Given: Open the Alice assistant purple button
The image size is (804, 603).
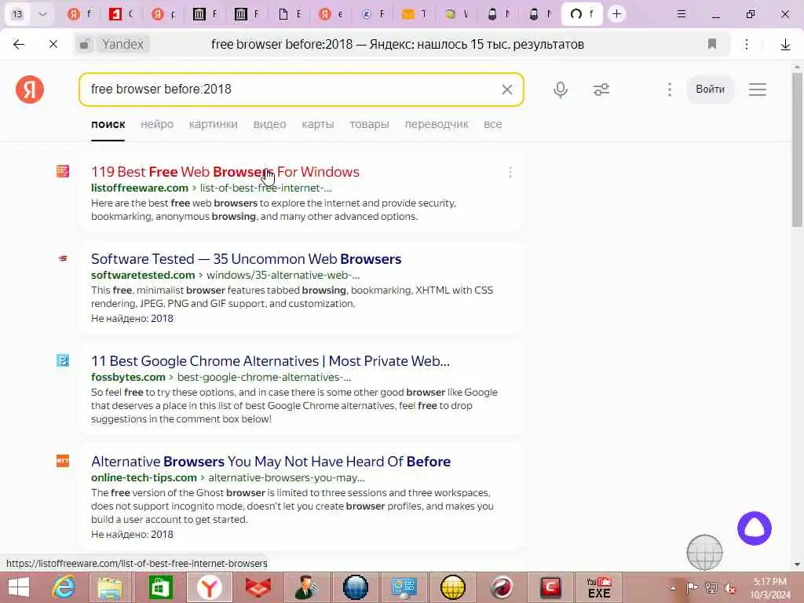Looking at the screenshot, I should coord(754,528).
